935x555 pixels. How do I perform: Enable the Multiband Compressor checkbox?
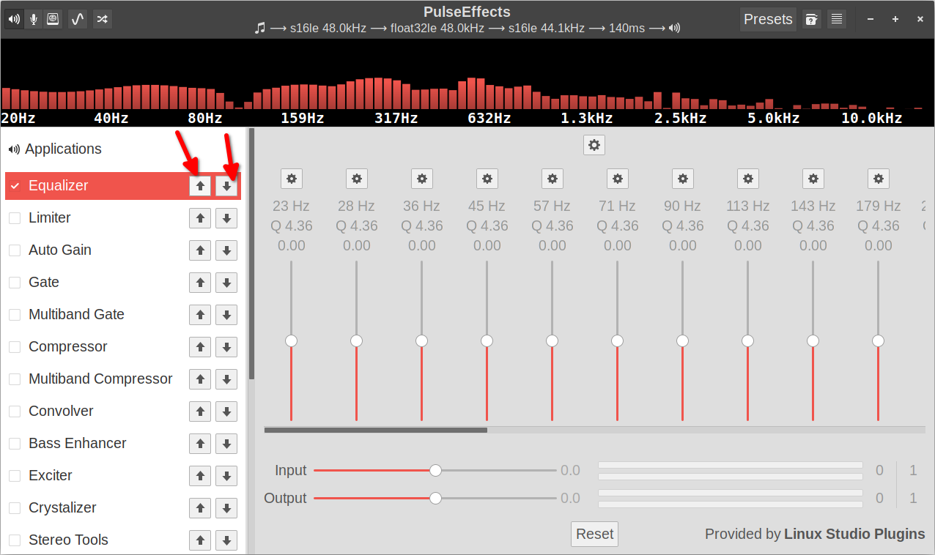(15, 379)
